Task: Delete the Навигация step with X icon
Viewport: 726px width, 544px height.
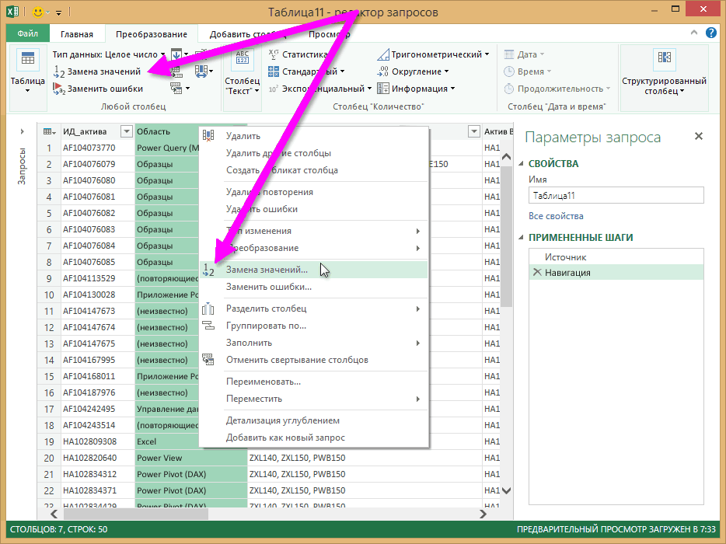Action: (x=536, y=273)
